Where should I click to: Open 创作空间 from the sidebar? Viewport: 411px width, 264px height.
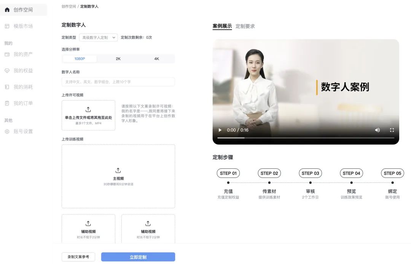24,10
